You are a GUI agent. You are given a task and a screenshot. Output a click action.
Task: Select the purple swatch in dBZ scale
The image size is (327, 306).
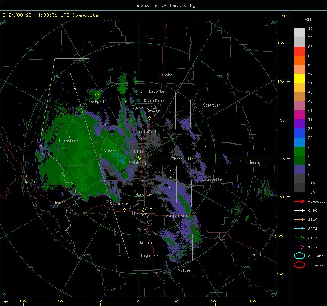[299, 124]
